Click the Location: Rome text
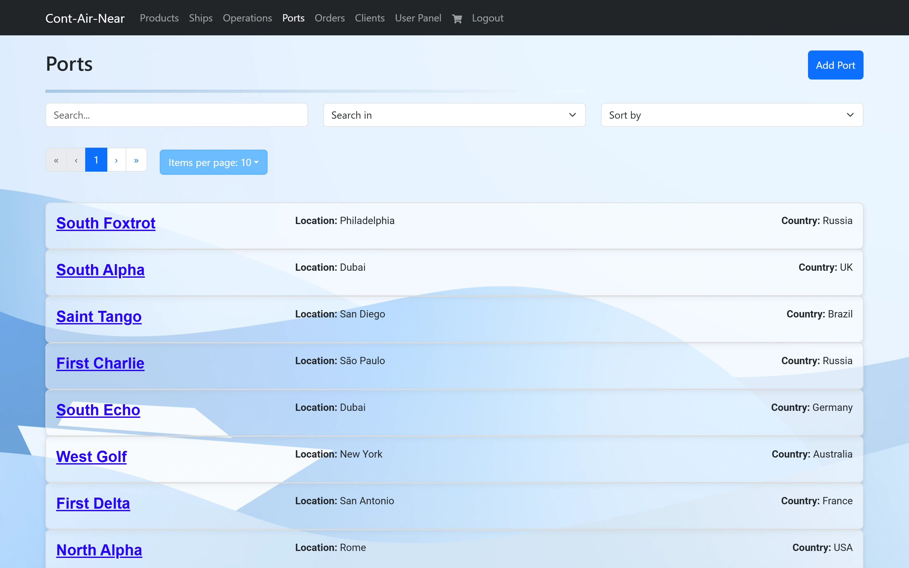This screenshot has height=568, width=909. click(x=330, y=547)
